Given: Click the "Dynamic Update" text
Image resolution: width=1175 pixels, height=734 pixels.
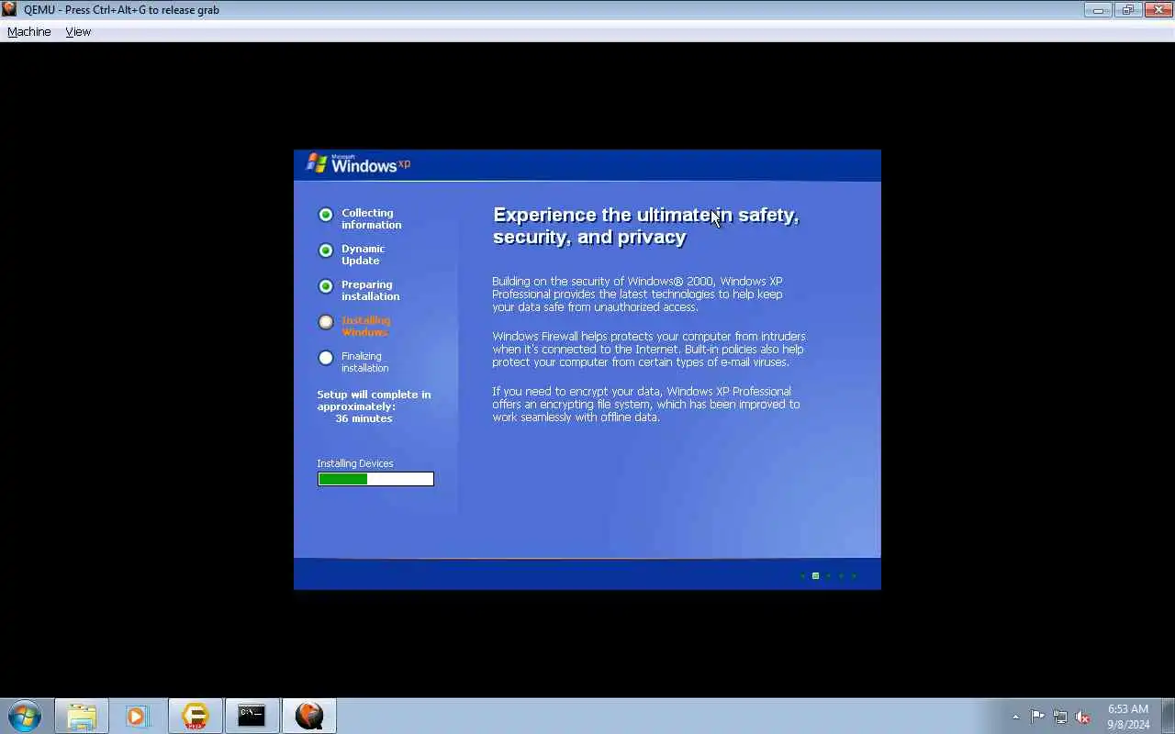Looking at the screenshot, I should click(x=364, y=254).
